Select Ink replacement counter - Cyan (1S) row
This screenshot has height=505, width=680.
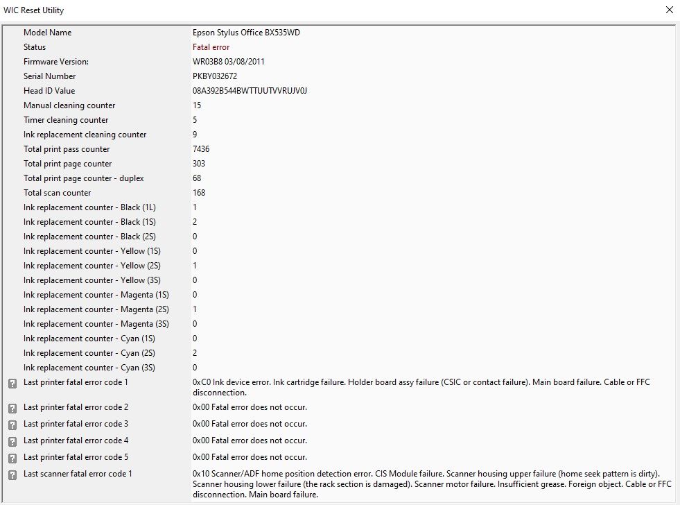338,339
